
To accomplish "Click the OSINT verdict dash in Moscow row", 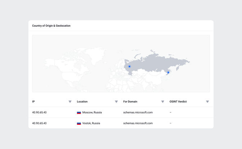I will point(170,112).
